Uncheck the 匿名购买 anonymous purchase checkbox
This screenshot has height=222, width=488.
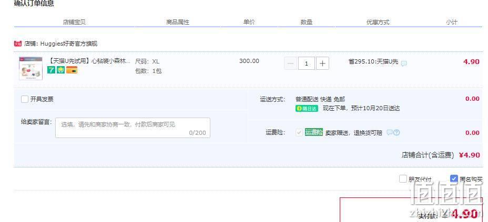[x=454, y=178]
